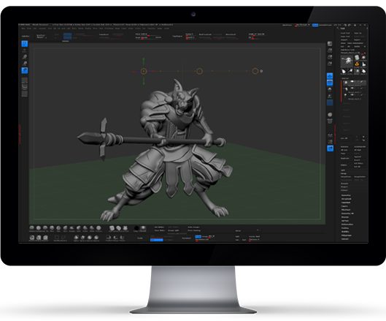Image resolution: width=386 pixels, height=321 pixels.
Task: Expand the Surface section
Action: [x=345, y=221]
